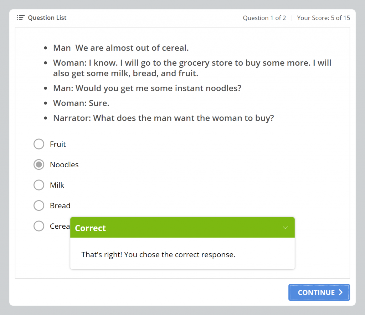Click the Question 1 of 2 counter
This screenshot has width=365, height=315.
[x=264, y=18]
